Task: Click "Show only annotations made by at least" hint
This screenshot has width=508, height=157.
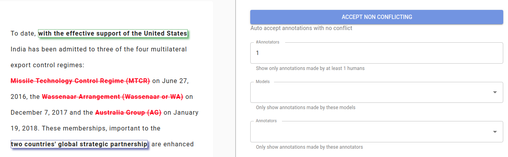Action: pyautogui.click(x=310, y=68)
